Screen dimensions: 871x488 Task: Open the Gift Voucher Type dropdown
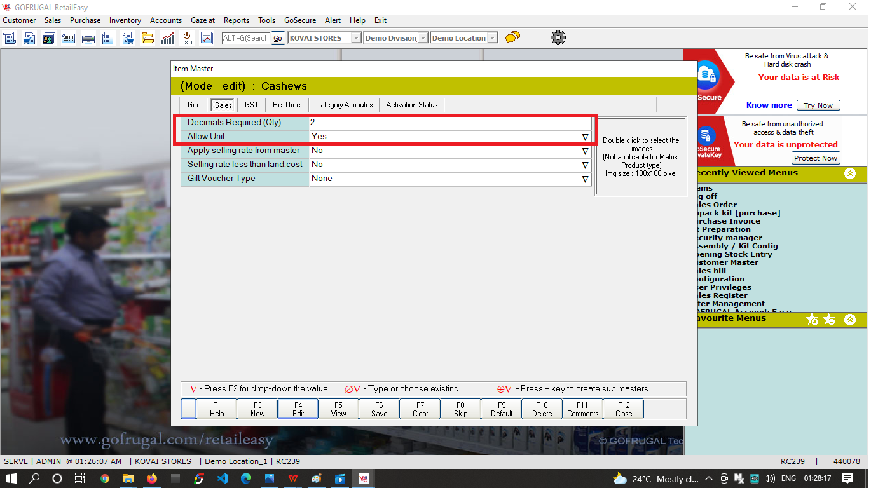pyautogui.click(x=585, y=179)
